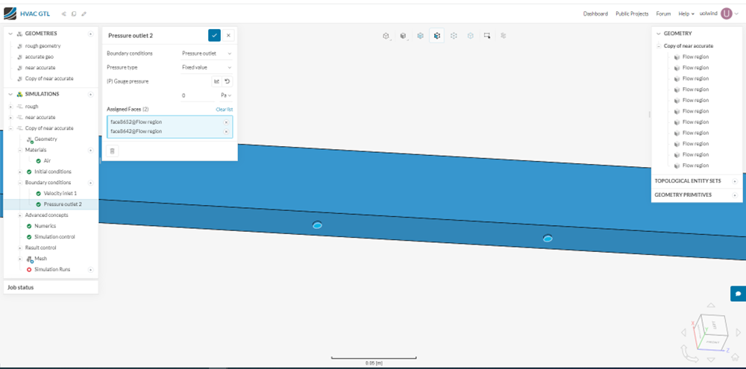
Task: Expand the near accurate simulation
Action: pyautogui.click(x=10, y=118)
